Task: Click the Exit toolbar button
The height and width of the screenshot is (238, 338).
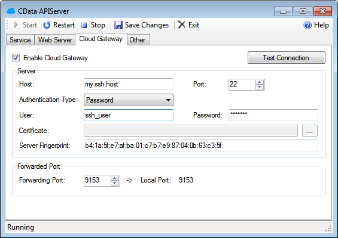Action: 188,25
